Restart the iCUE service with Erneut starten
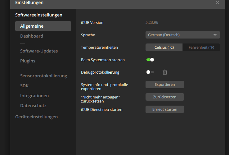The image size is (229, 155). pyautogui.click(x=165, y=109)
